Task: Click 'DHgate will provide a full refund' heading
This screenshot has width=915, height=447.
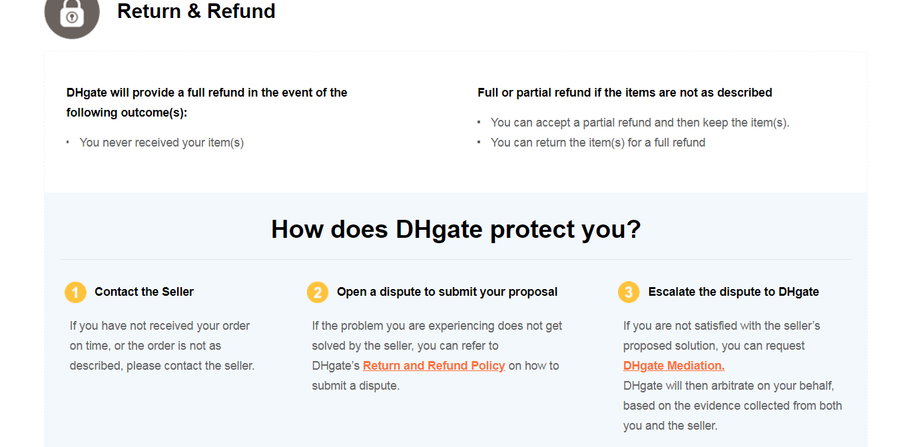Action: [x=207, y=103]
